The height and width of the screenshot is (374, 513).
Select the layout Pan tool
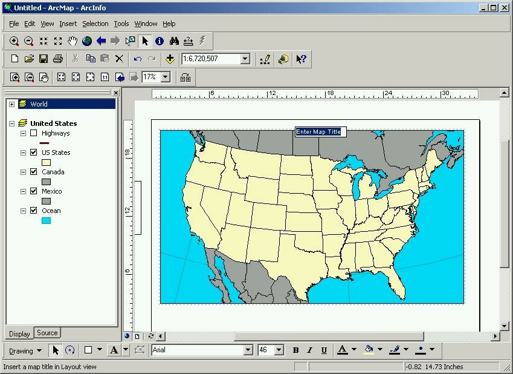(x=44, y=77)
